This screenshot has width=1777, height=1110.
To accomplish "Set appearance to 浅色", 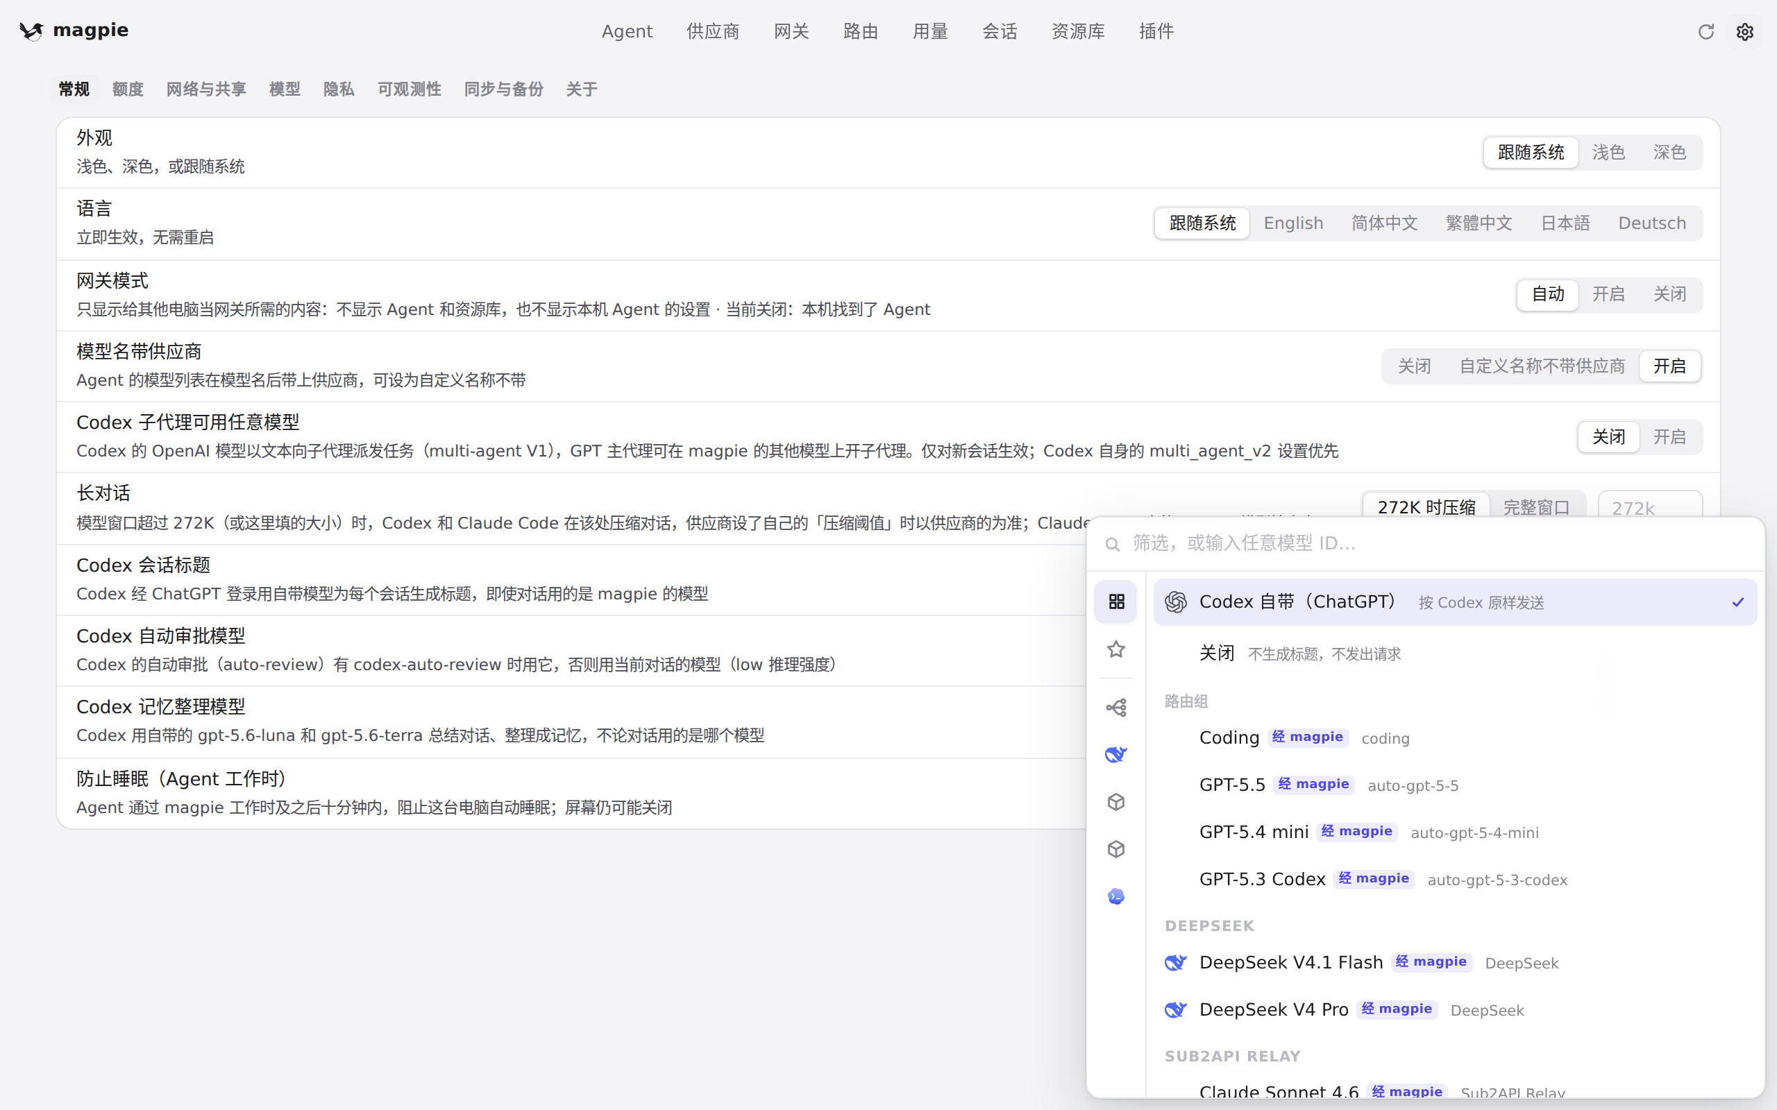I will coord(1608,153).
